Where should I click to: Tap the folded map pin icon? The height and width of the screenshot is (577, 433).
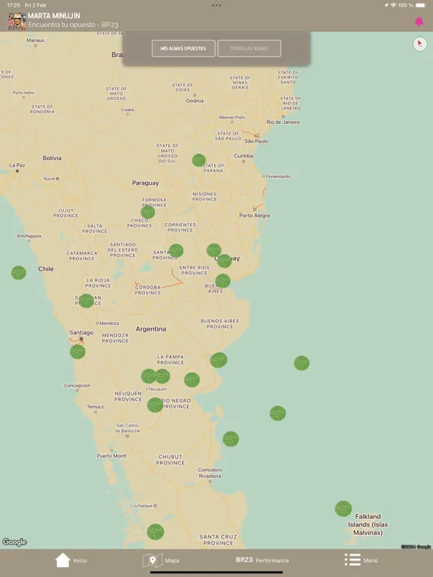point(153,560)
